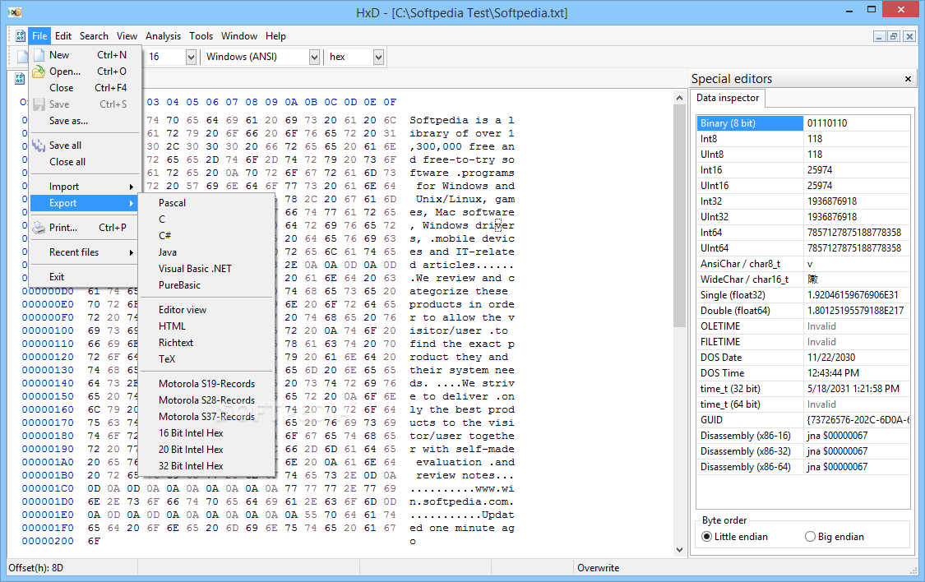Choose PureBasic export format
This screenshot has height=582, width=925.
tap(206, 285)
